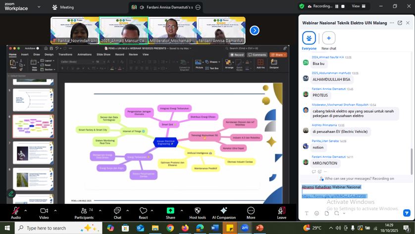Image resolution: width=415 pixels, height=234 pixels.
Task: Open the emoji picker in chat box
Action: point(316,213)
